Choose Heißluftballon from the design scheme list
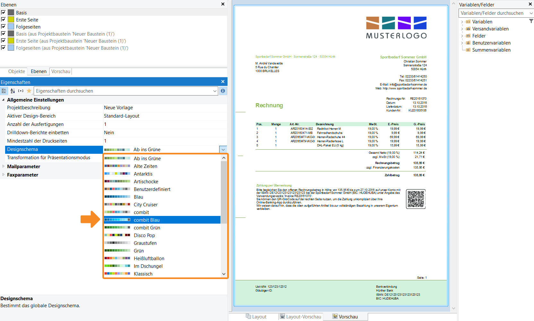 pos(149,259)
